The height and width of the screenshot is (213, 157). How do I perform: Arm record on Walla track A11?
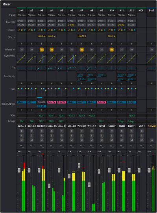122,131
